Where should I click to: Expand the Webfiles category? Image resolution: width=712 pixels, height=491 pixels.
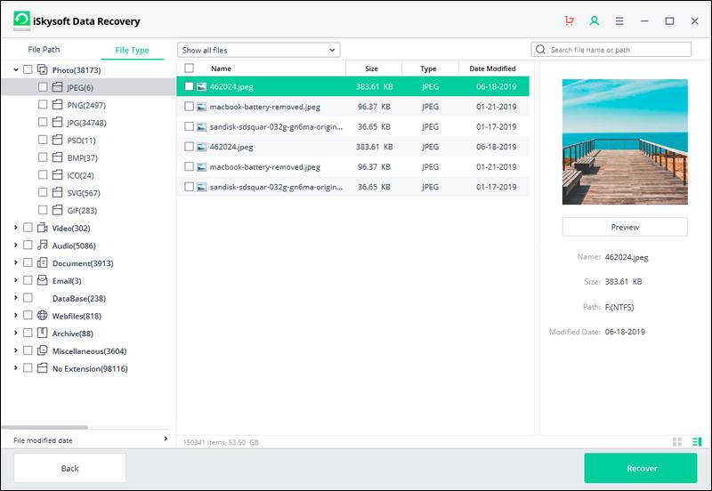point(16,316)
